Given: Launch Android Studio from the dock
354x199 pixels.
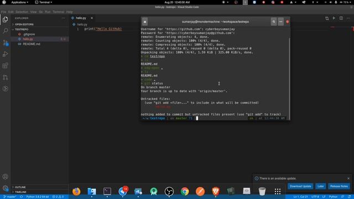Looking at the screenshot, I should pyautogui.click(x=154, y=191).
